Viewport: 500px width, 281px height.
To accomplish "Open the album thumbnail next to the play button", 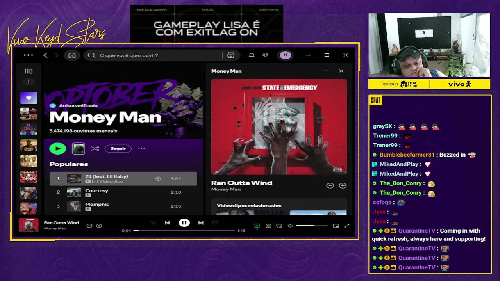I will click(x=78, y=148).
